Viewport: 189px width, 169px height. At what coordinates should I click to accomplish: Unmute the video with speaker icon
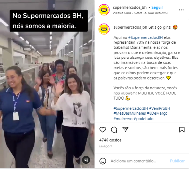[86, 160]
